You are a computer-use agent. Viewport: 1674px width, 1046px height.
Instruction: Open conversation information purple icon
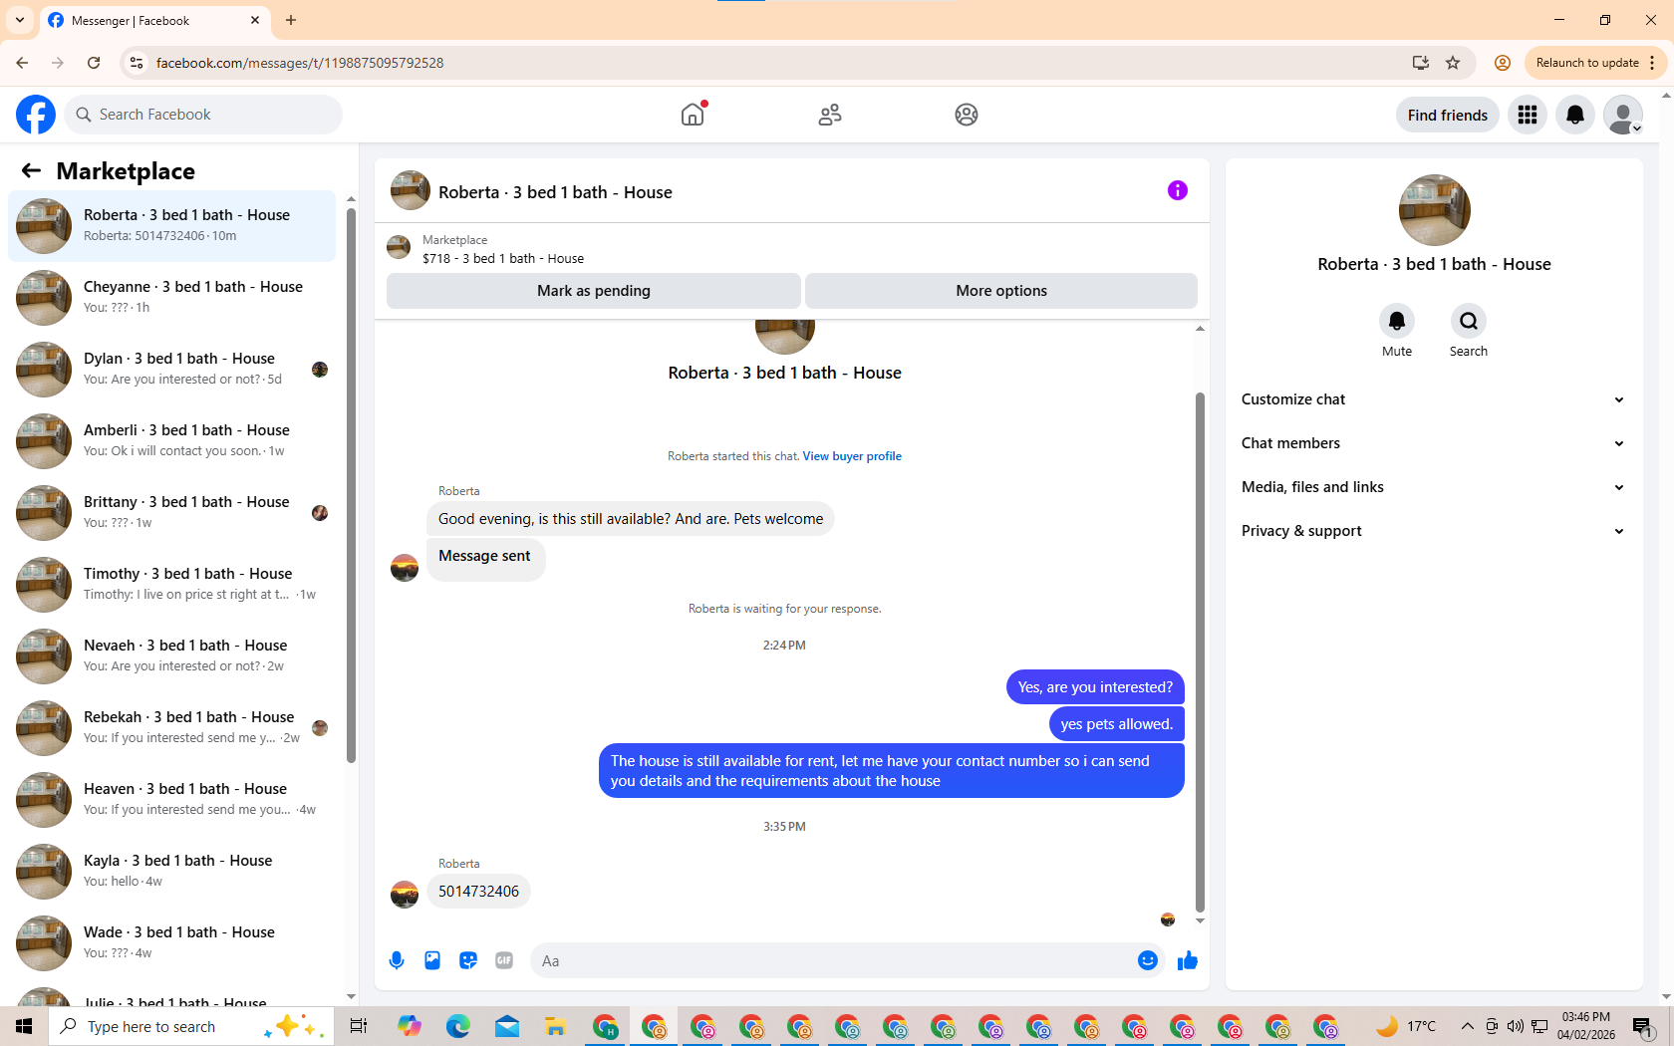point(1178,190)
